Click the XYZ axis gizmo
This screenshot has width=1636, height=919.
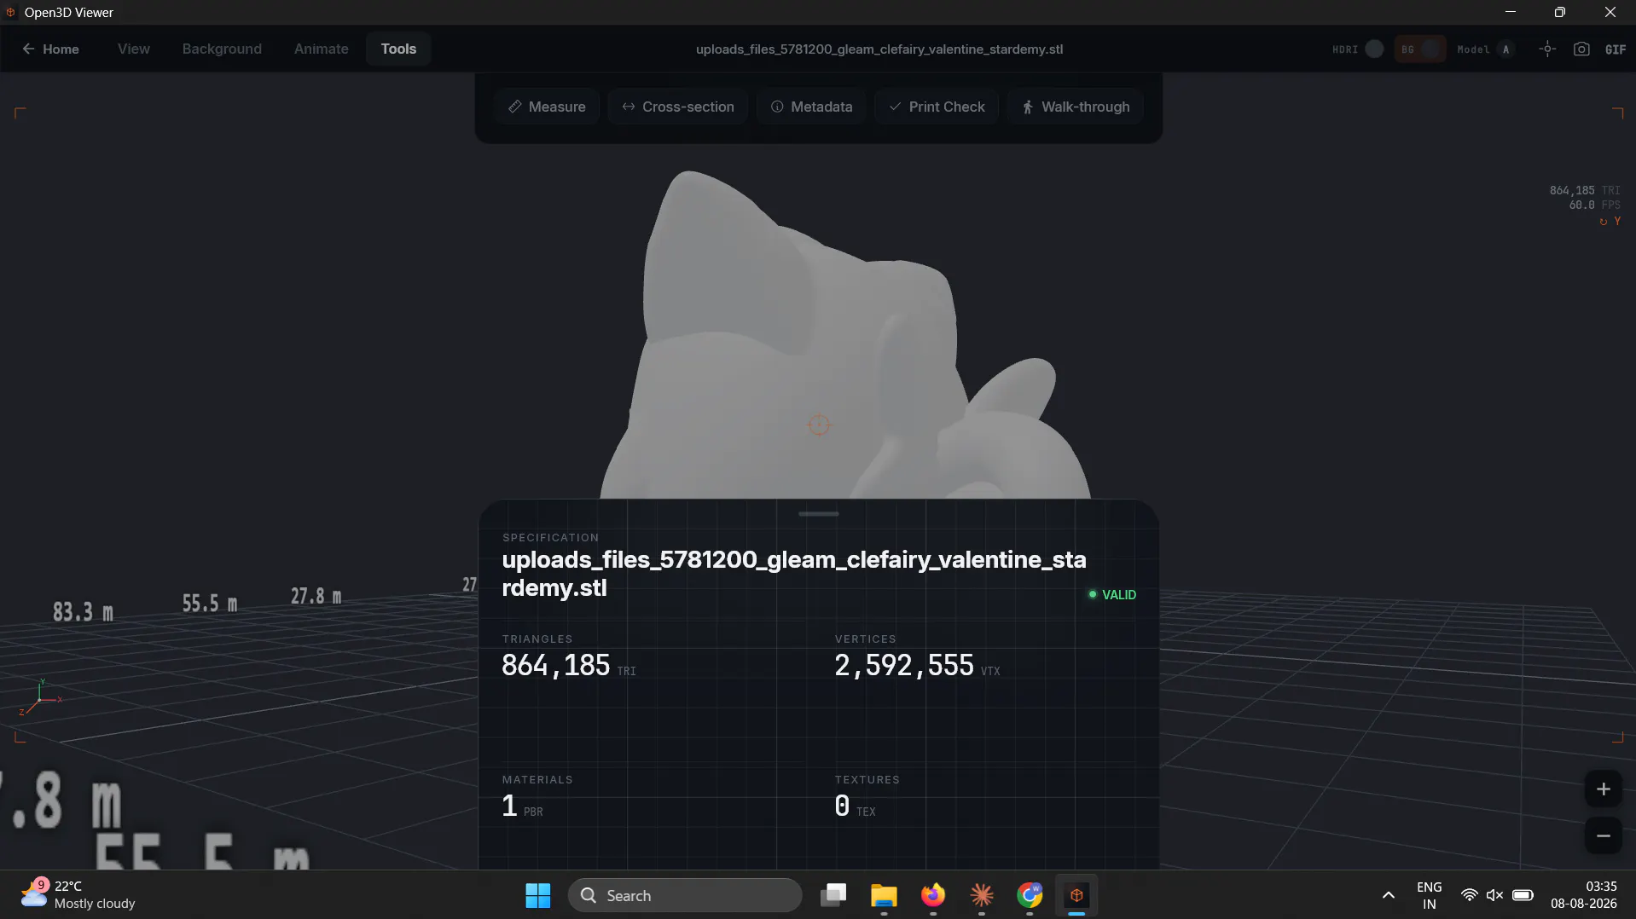tap(39, 697)
